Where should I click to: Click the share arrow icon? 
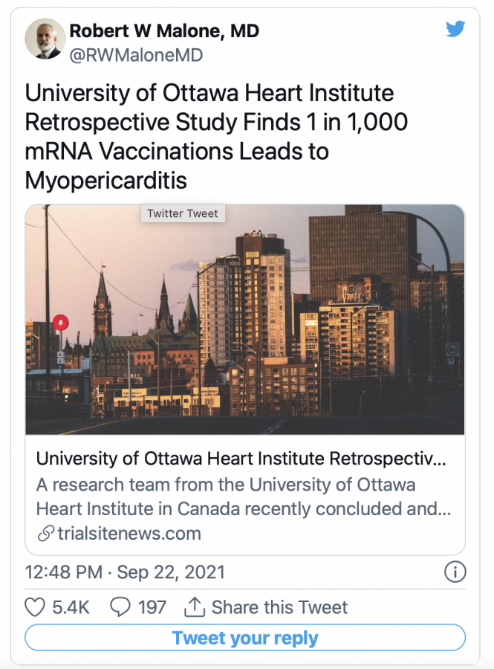click(x=193, y=607)
